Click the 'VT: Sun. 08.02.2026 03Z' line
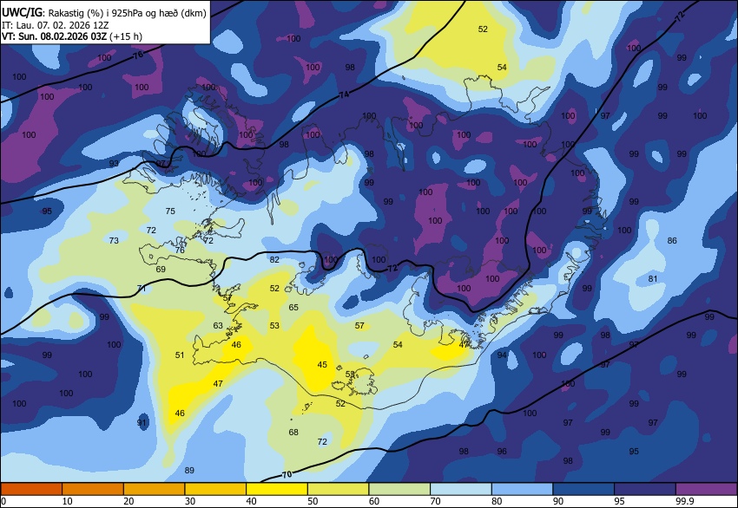Screen dimensions: 738x508 point(54,36)
